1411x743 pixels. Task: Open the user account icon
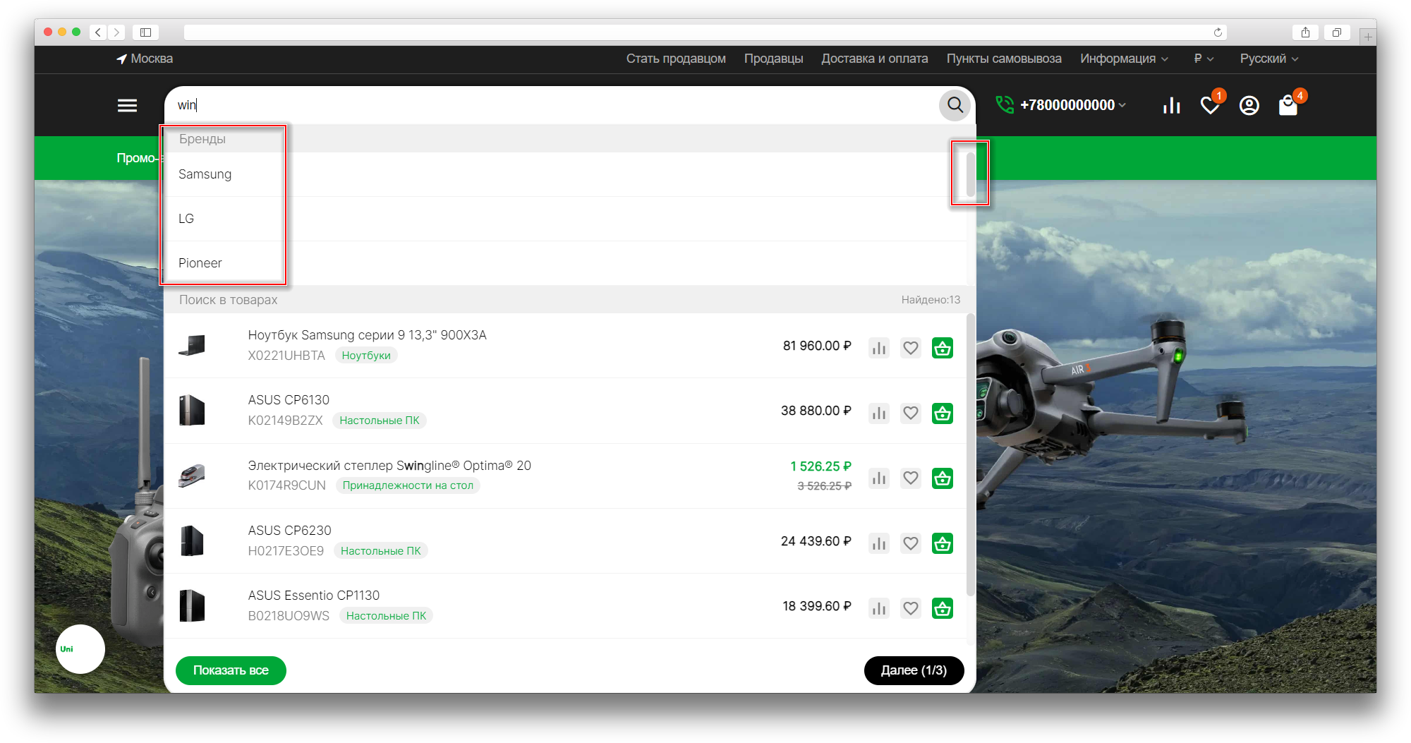point(1249,106)
